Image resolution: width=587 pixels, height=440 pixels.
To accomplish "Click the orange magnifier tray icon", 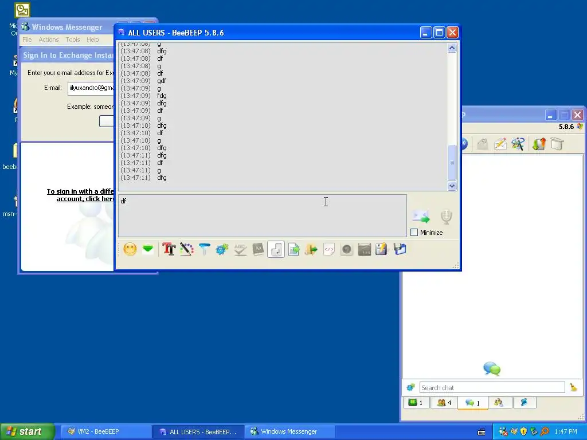I will [x=545, y=431].
